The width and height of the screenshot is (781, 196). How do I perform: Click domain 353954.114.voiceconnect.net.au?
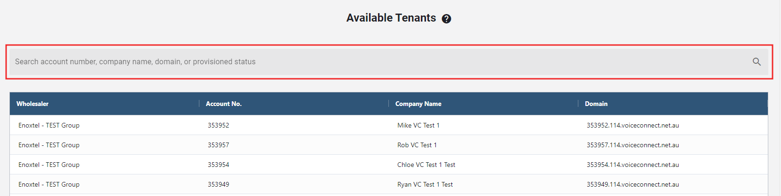click(632, 165)
